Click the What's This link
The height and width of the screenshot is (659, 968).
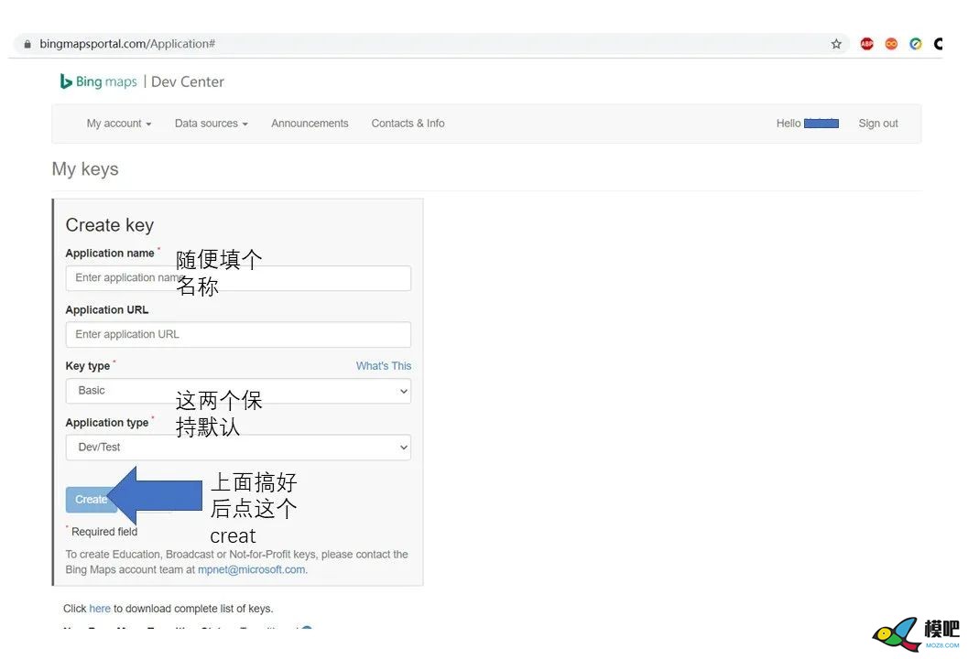(x=384, y=366)
